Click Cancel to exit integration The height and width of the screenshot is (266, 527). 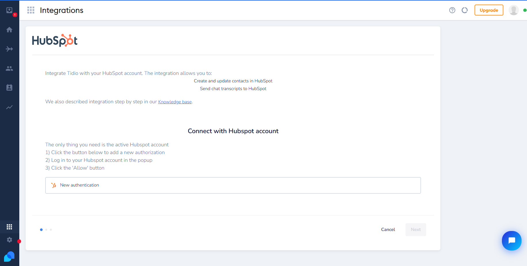tap(388, 230)
